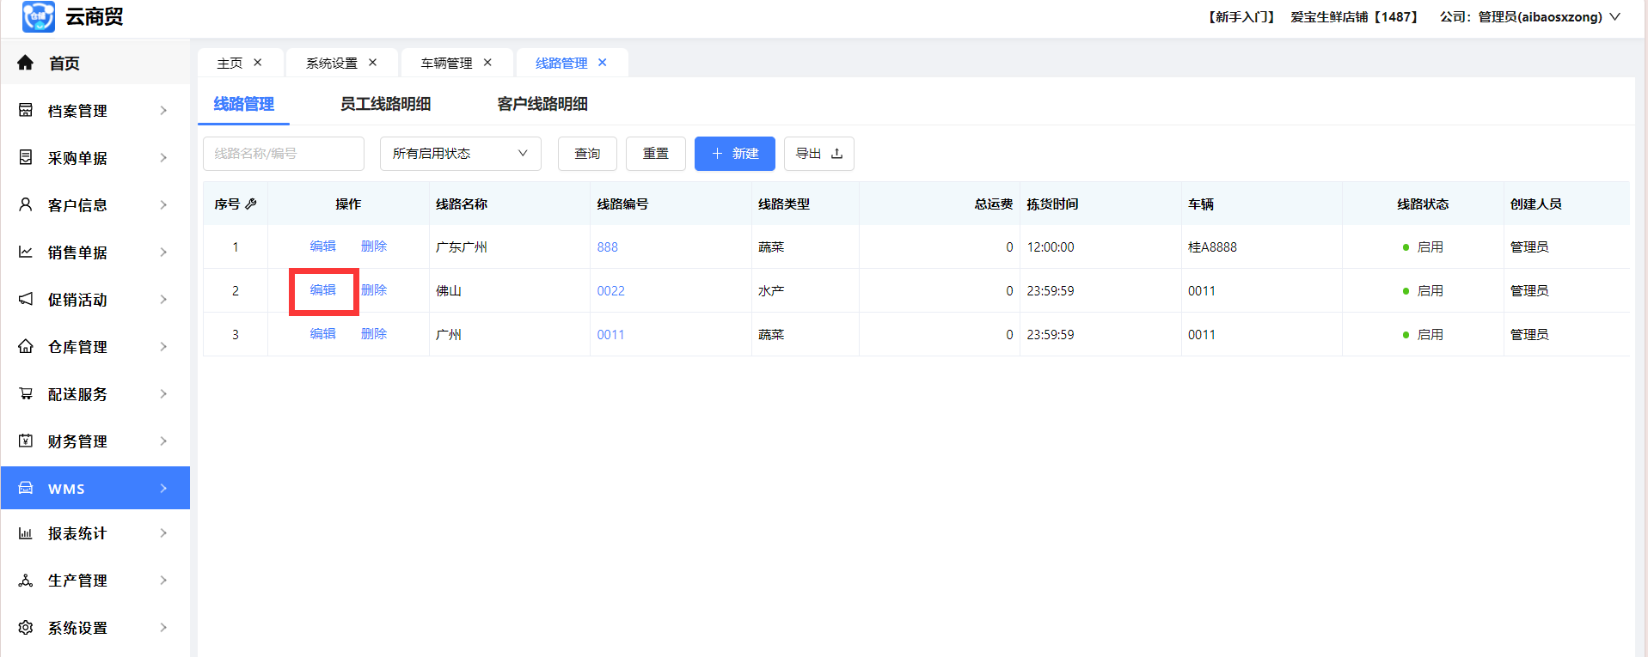The image size is (1648, 657).
Task: Close the 车辆管理 tab
Action: point(487,63)
